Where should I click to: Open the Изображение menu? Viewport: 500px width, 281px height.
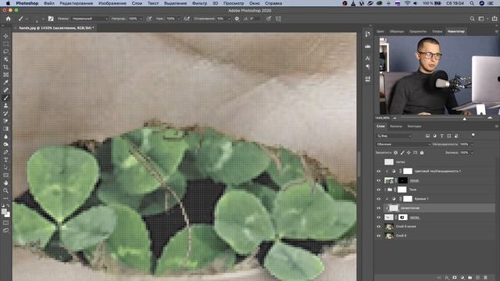coord(112,3)
